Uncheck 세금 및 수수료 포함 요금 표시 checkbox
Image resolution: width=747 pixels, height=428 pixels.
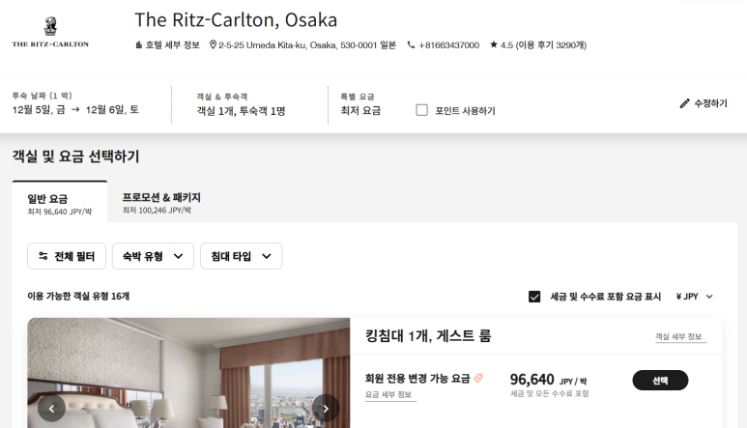point(534,297)
